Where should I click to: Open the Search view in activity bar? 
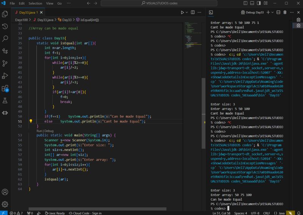[x=5, y=39]
